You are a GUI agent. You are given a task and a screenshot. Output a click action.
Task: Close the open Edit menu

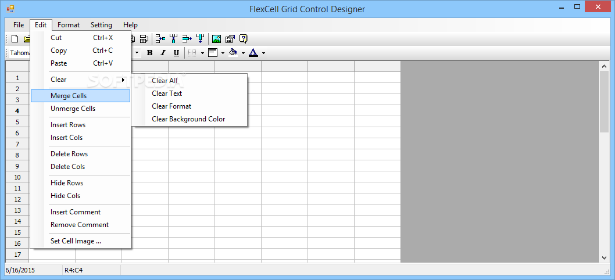[40, 25]
